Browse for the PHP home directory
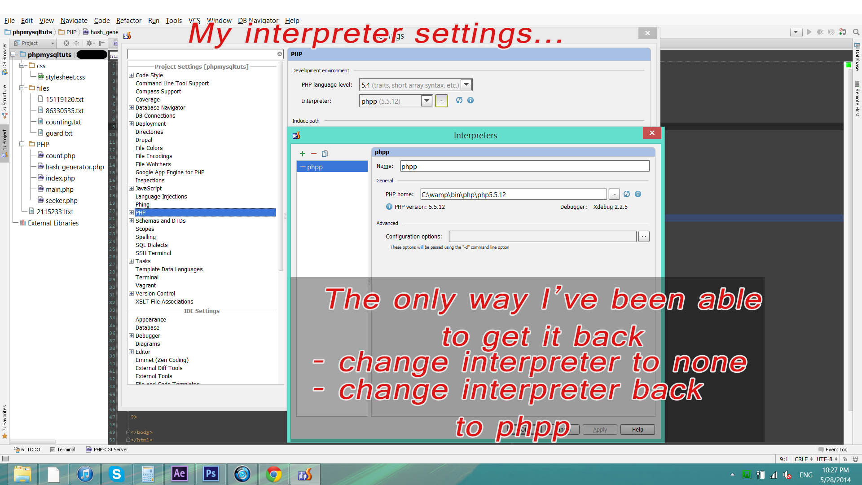Screen dimensions: 862x485 tap(614, 194)
